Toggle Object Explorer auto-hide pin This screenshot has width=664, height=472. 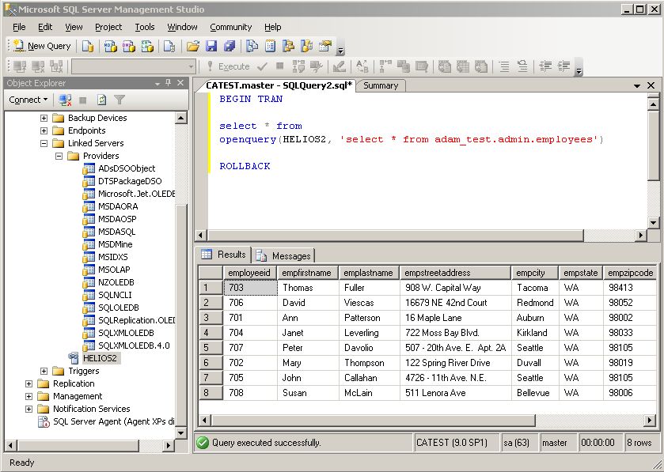tap(168, 83)
